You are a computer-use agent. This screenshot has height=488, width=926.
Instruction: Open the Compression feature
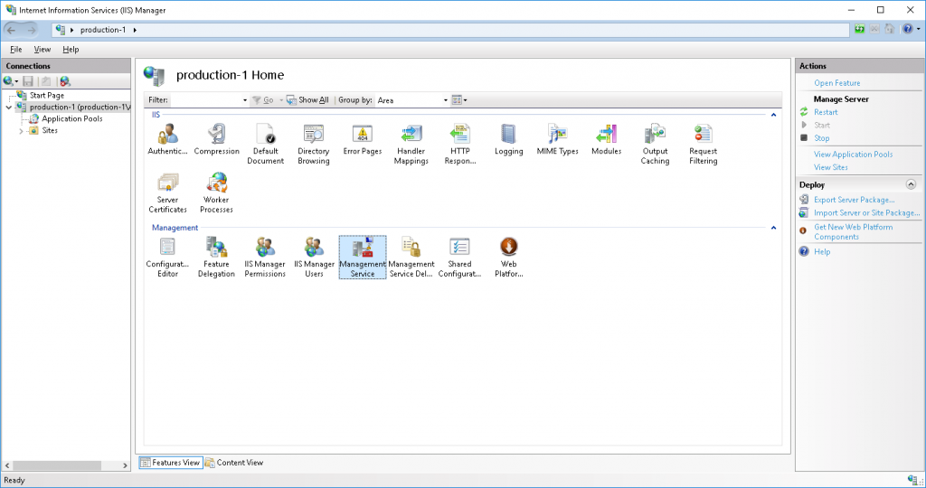pos(217,136)
